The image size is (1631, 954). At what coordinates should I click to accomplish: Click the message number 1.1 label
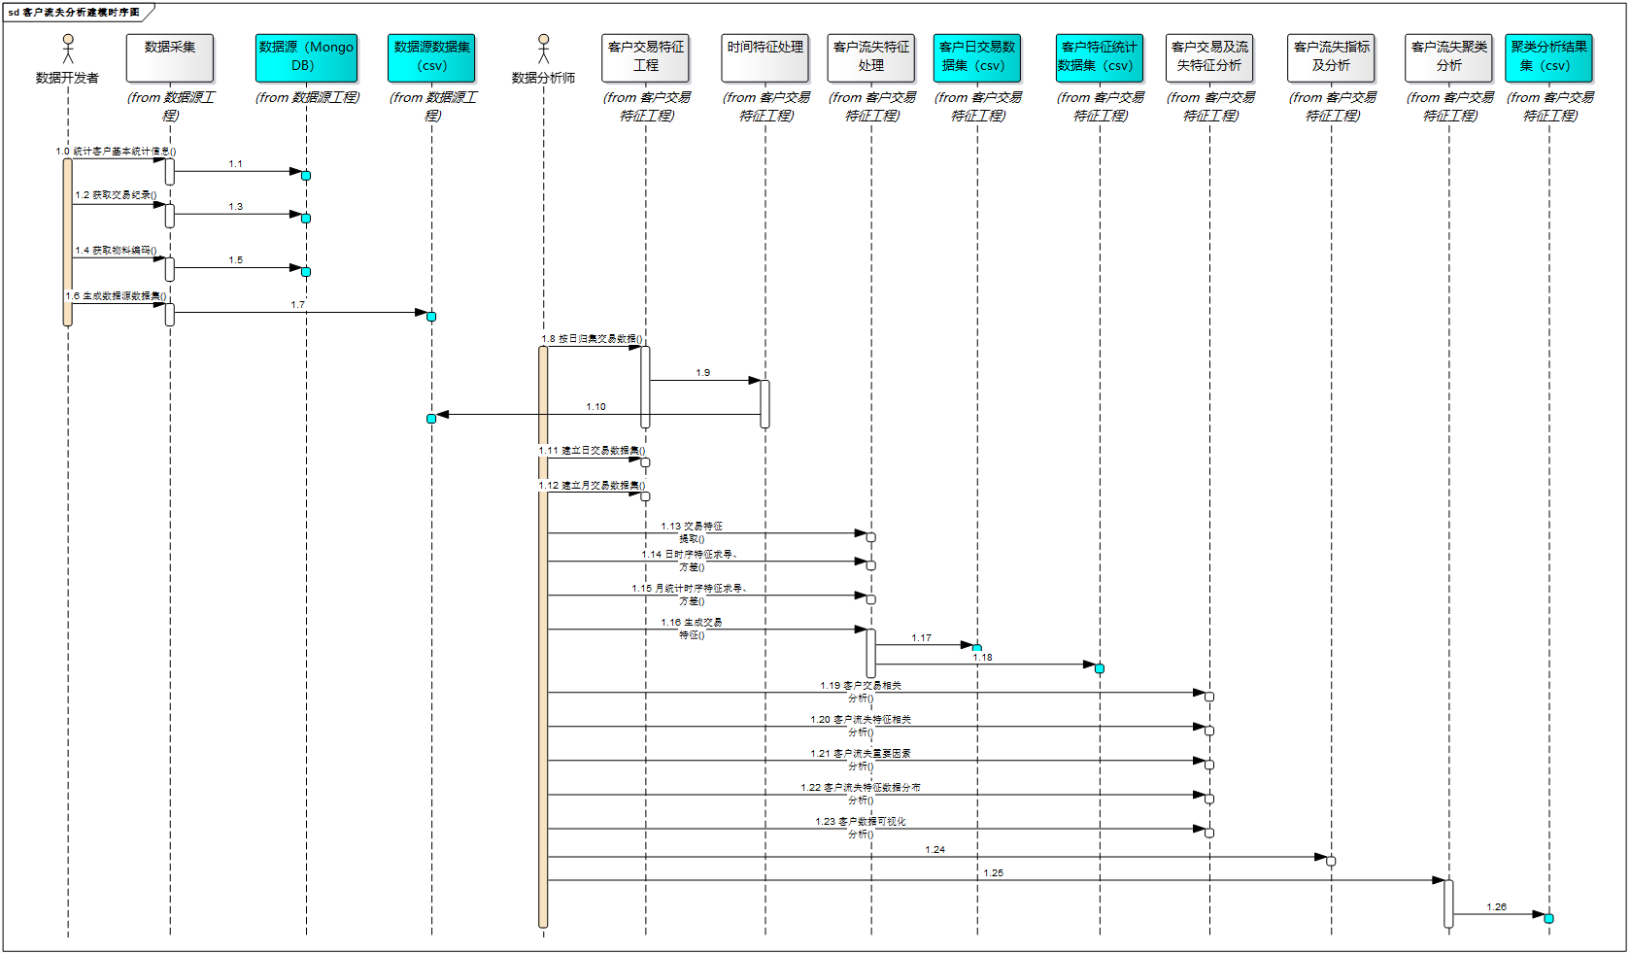click(235, 164)
